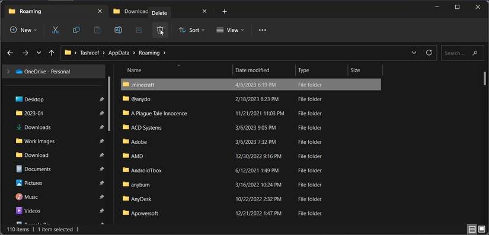This screenshot has width=489, height=235.
Task: Open Desktop in Quick access
Action: [x=34, y=99]
